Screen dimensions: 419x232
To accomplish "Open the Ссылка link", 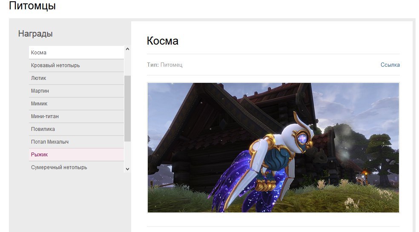I will [x=390, y=65].
